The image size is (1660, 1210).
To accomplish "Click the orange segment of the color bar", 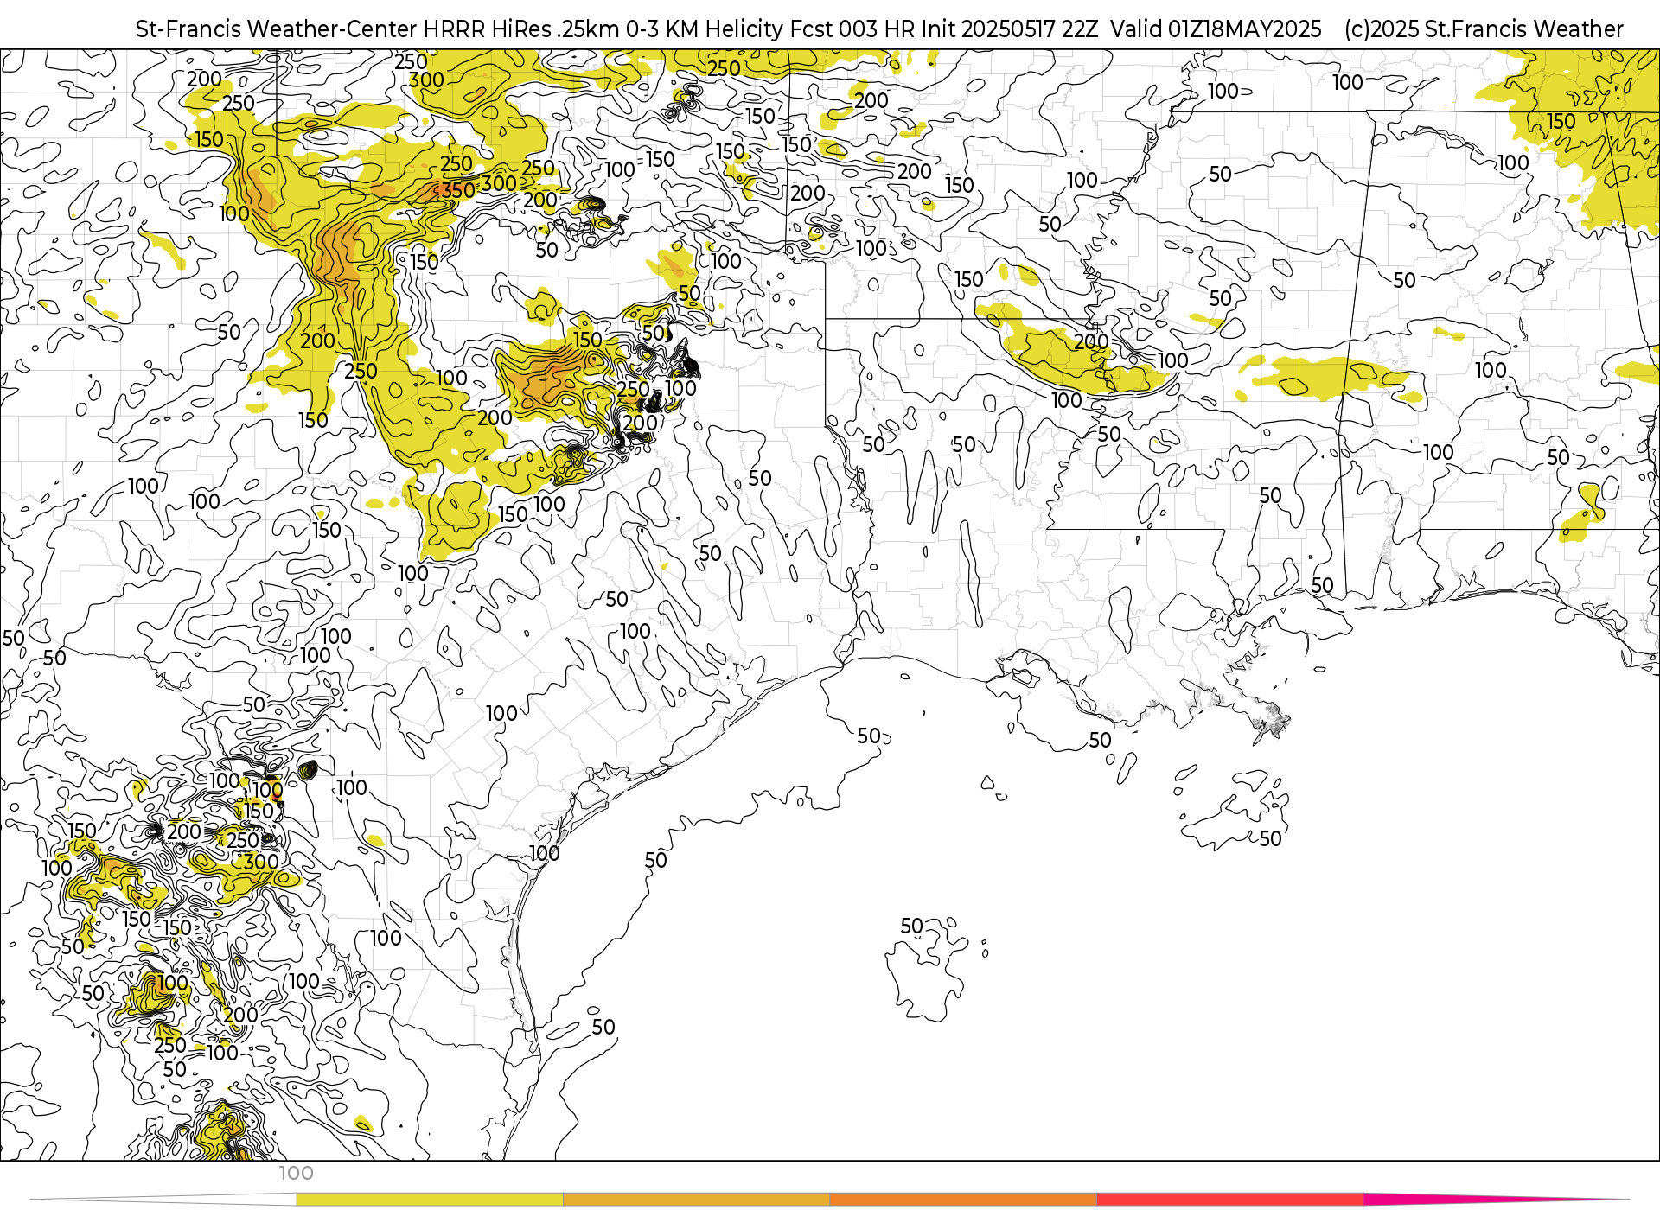I will [963, 1200].
